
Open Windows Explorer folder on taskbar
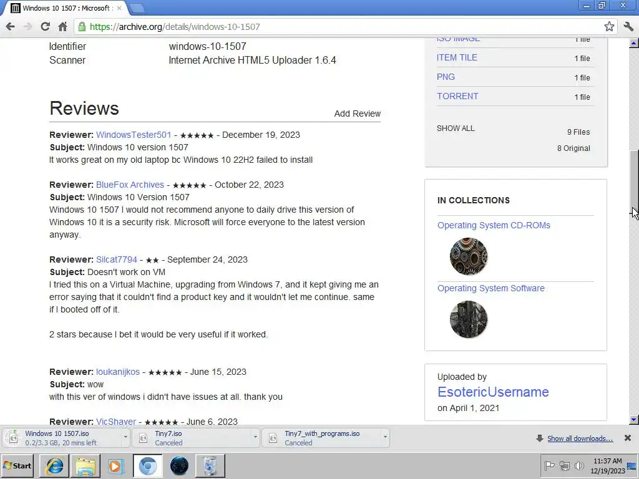tap(85, 466)
